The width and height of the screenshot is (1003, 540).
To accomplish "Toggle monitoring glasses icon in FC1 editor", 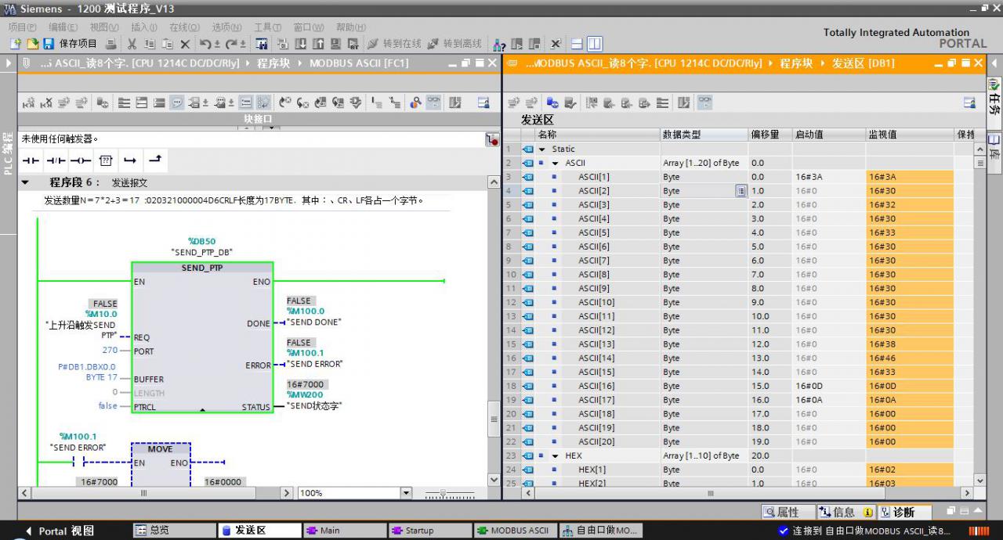I will point(433,102).
